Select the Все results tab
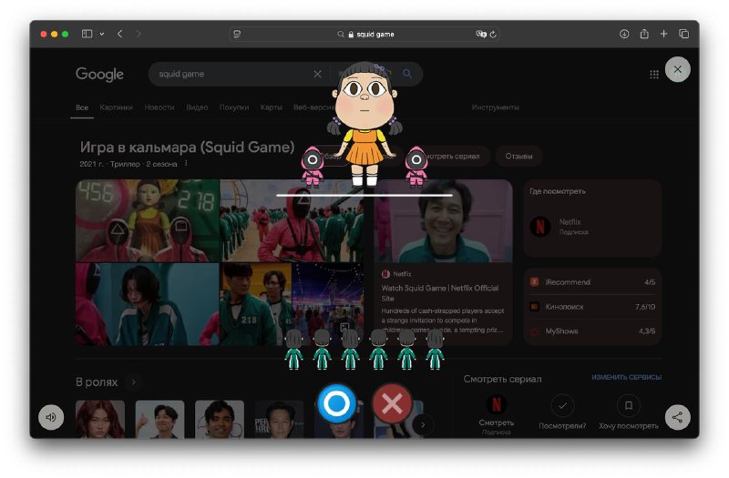This screenshot has height=478, width=729. point(82,107)
